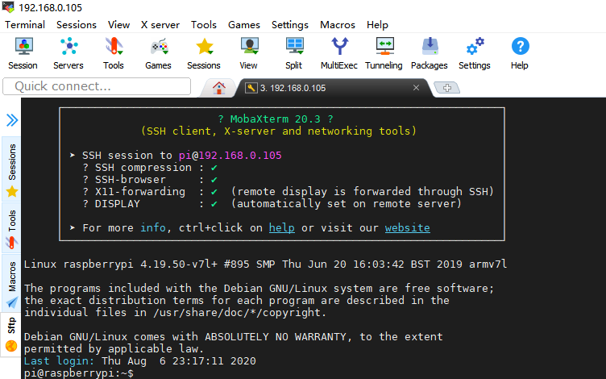Select the /usr/share/doc/*/copyright path text
The height and width of the screenshot is (379, 606).
click(237, 313)
